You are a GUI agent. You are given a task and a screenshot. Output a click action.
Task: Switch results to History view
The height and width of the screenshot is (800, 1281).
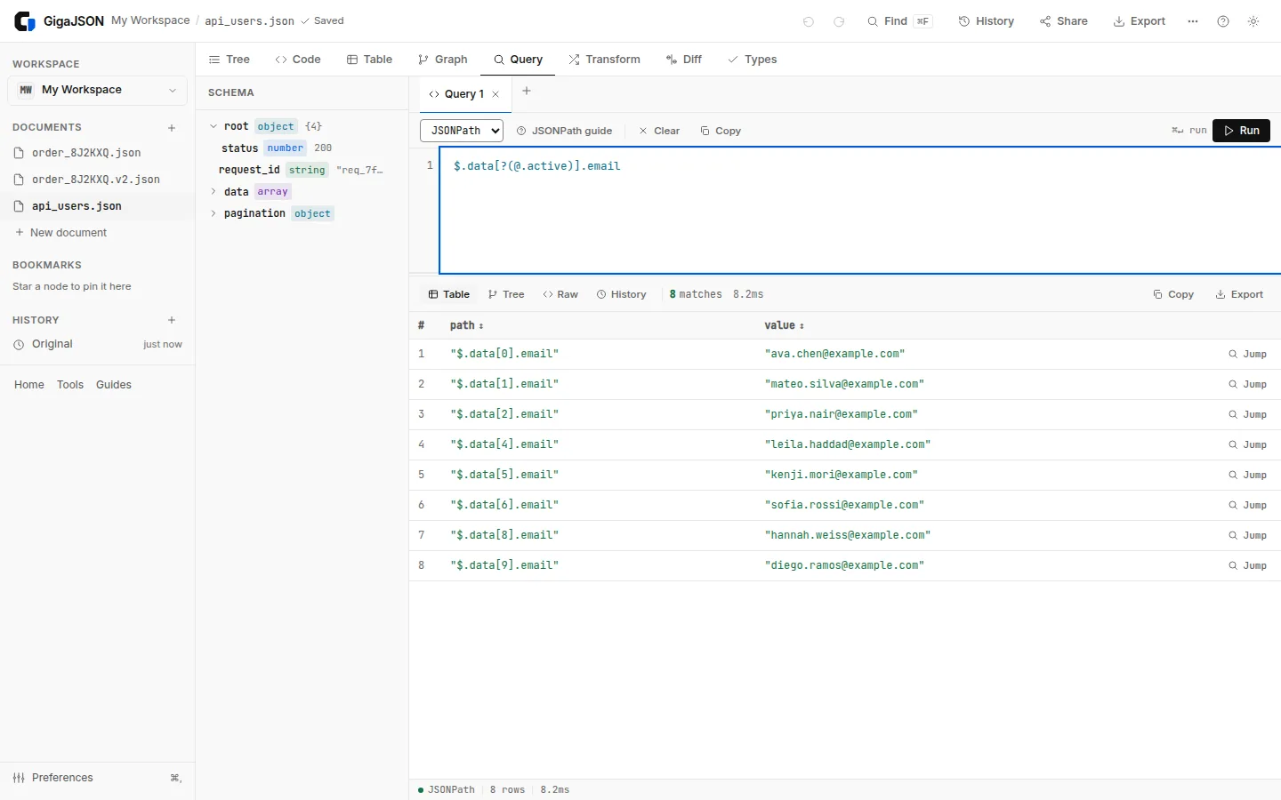(x=622, y=294)
